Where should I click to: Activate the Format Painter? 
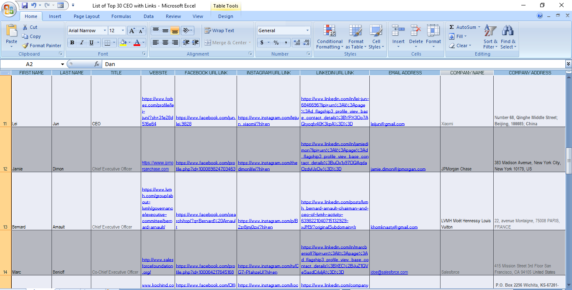[x=42, y=46]
